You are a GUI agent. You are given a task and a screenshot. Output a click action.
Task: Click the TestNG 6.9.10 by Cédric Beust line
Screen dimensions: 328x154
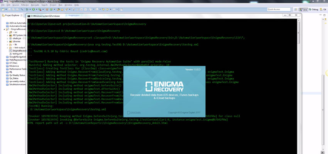tap(71, 51)
